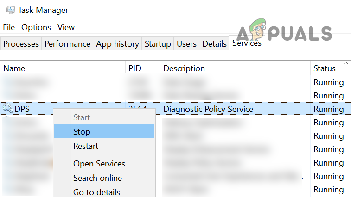Viewport: 351px width, 197px height.
Task: Open the Users tab
Action: [186, 44]
